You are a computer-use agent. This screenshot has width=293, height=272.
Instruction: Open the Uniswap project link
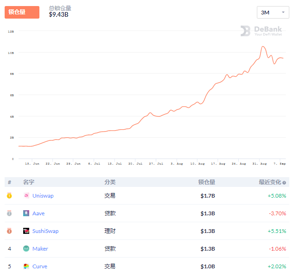43,196
